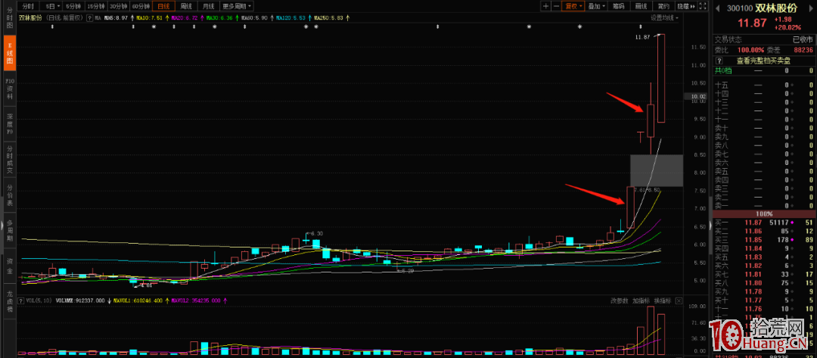Click the 买二 bid row 11.86

[x=764, y=230]
